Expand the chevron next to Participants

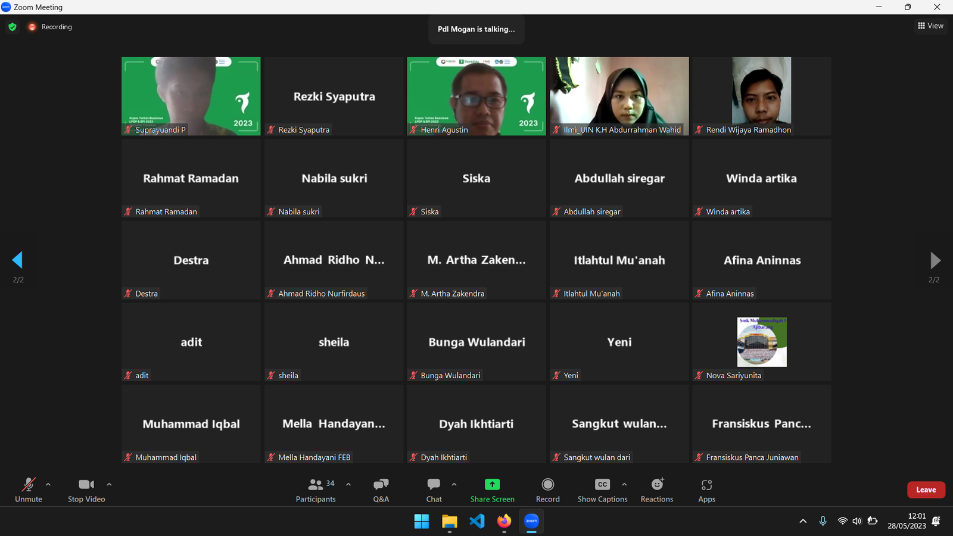(348, 484)
